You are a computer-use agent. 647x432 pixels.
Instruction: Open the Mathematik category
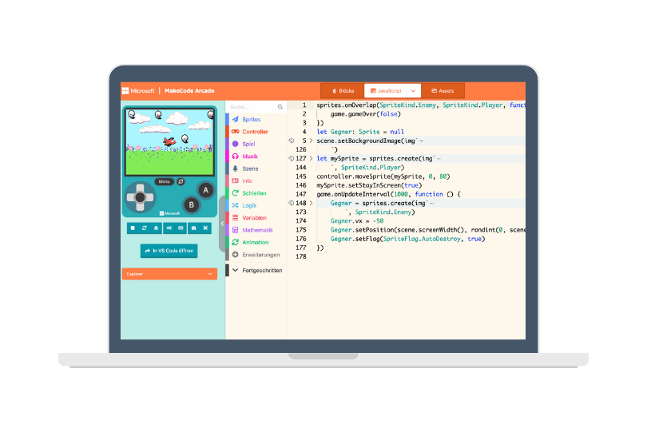click(256, 230)
